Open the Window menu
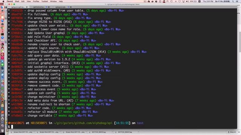Screen dimensions: 241x135 point(53,1)
